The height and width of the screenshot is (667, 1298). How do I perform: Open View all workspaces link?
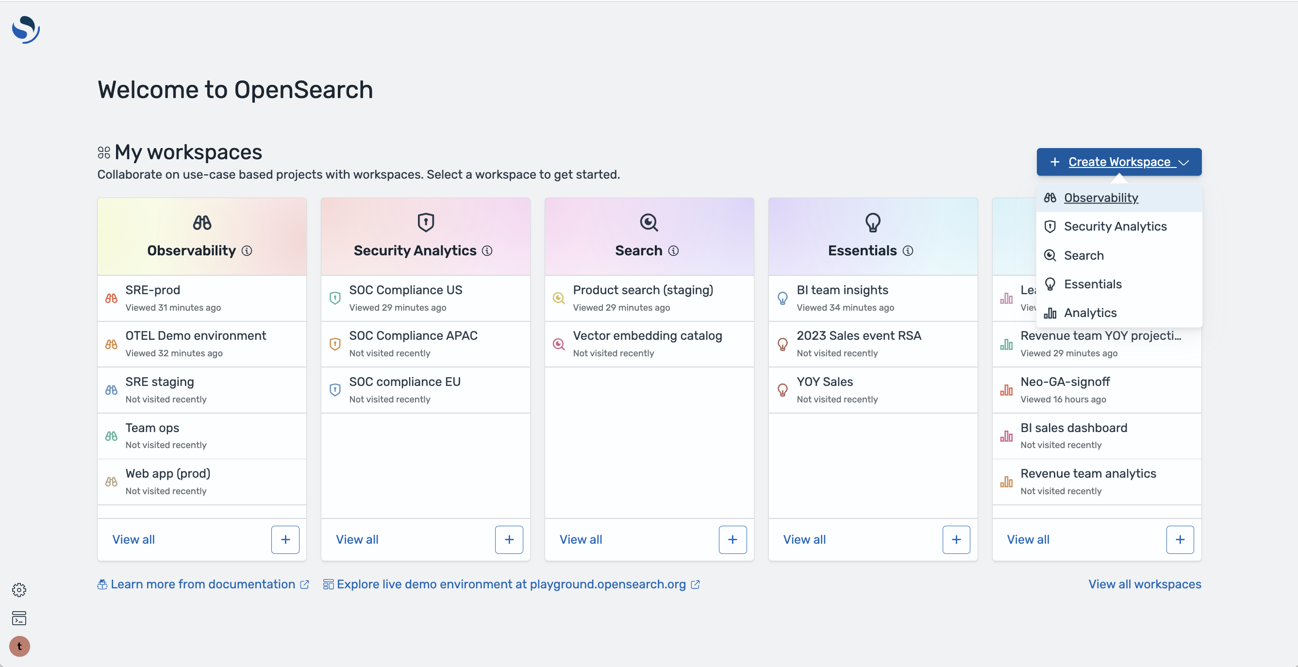click(1145, 584)
